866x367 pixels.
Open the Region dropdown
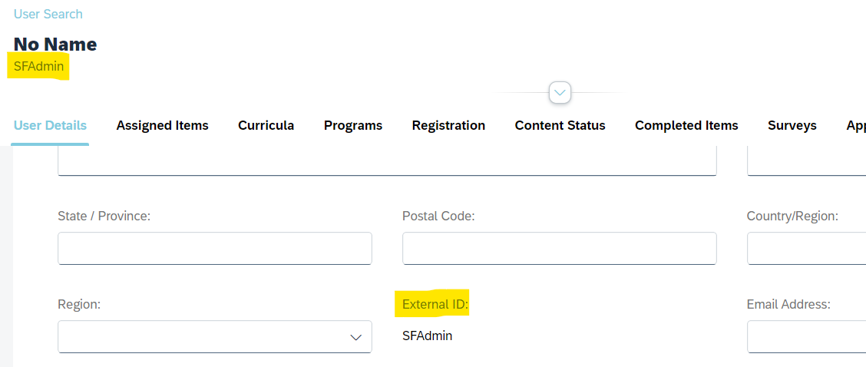[215, 336]
